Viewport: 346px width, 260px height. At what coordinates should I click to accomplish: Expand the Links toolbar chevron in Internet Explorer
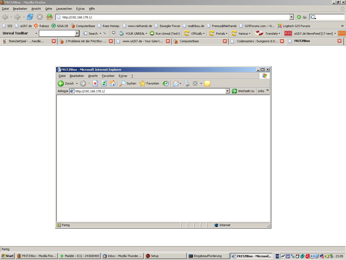(x=268, y=90)
